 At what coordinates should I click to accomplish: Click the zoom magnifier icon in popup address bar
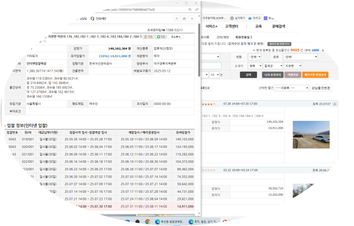(x=190, y=10)
